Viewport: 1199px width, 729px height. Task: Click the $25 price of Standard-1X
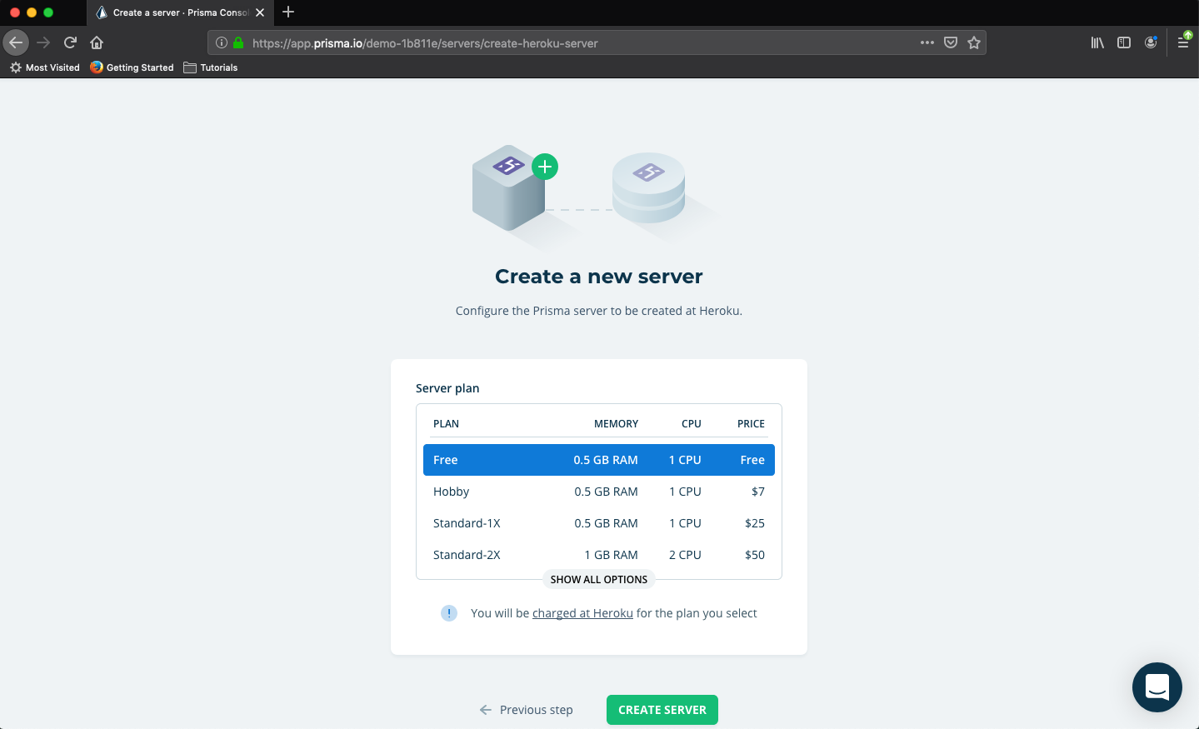click(x=755, y=523)
